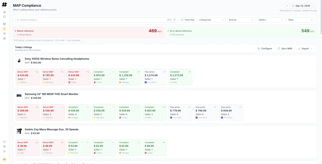Open the Categories dropdown
The image size is (322, 164).
click(212, 20)
